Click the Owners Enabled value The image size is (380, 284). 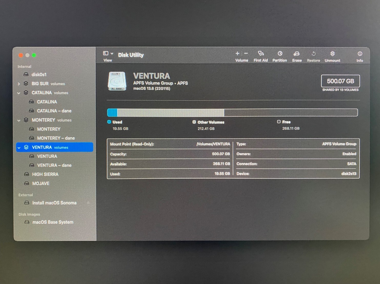(x=349, y=154)
